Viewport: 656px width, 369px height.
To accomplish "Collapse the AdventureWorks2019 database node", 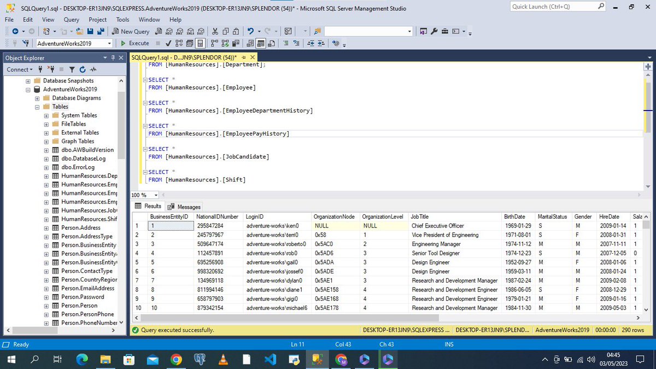I will (x=28, y=90).
